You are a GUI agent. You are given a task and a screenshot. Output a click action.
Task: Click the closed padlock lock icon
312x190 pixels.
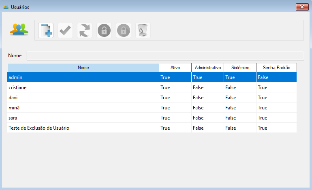point(124,30)
